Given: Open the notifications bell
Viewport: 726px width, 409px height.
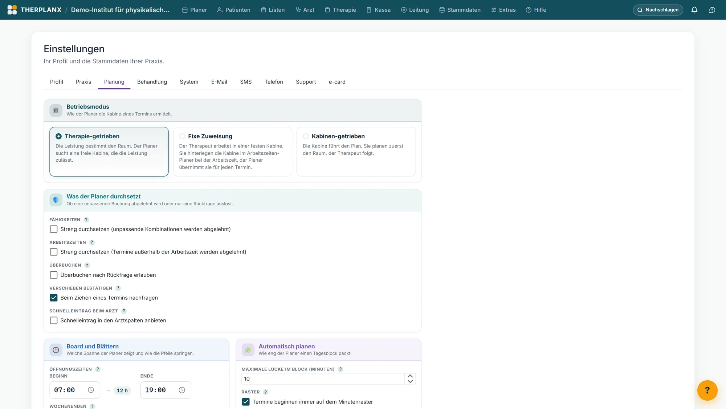Looking at the screenshot, I should click(x=694, y=10).
